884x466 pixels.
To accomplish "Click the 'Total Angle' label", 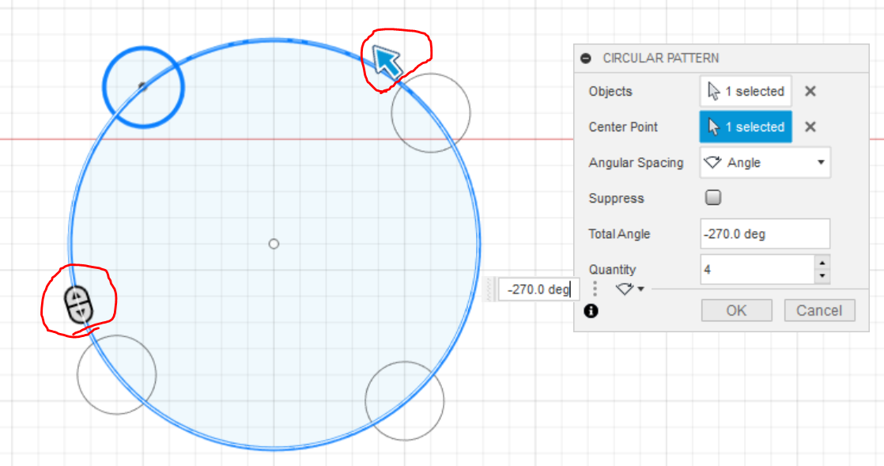I will coord(619,233).
